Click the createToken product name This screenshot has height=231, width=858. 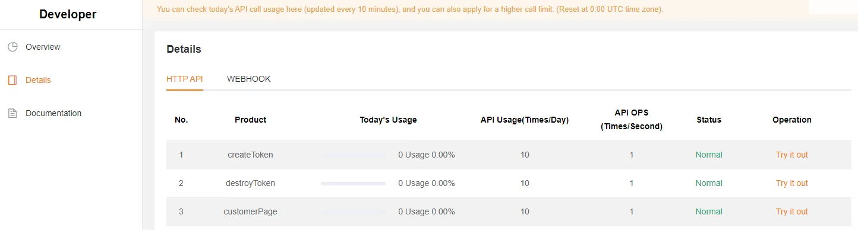pyautogui.click(x=250, y=155)
